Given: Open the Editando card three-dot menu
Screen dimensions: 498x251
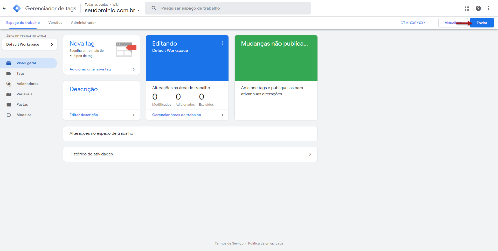Looking at the screenshot, I should 222,43.
